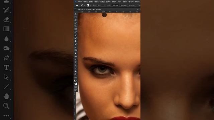Select the Hand tool in the small Photoshop toolbar
This screenshot has height=120, width=214.
click(x=76, y=71)
